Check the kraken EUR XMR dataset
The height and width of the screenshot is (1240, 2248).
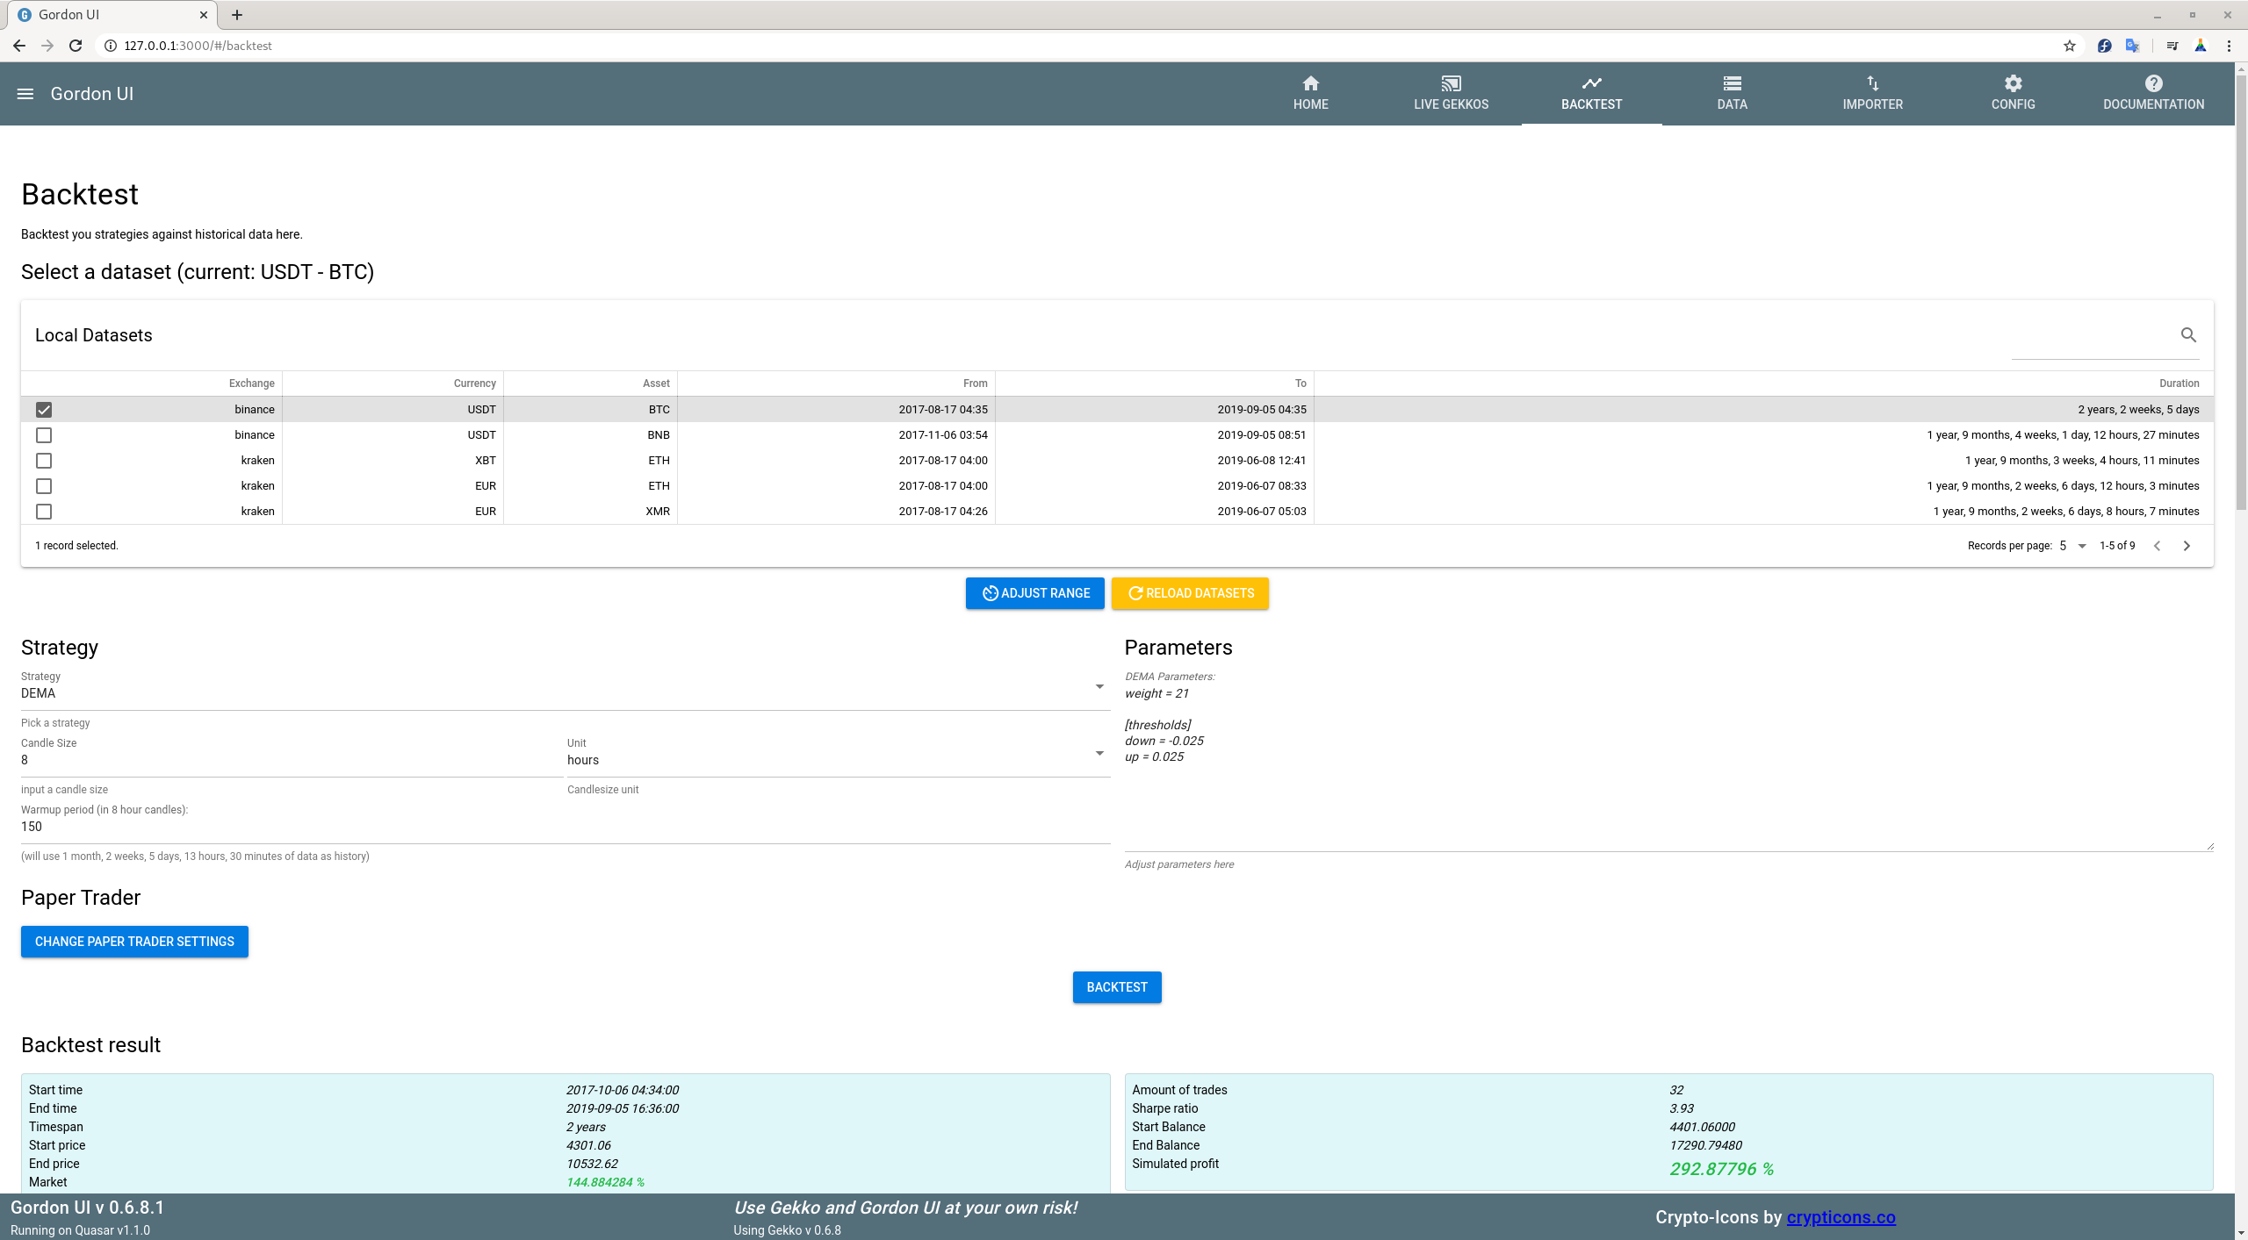(x=44, y=512)
